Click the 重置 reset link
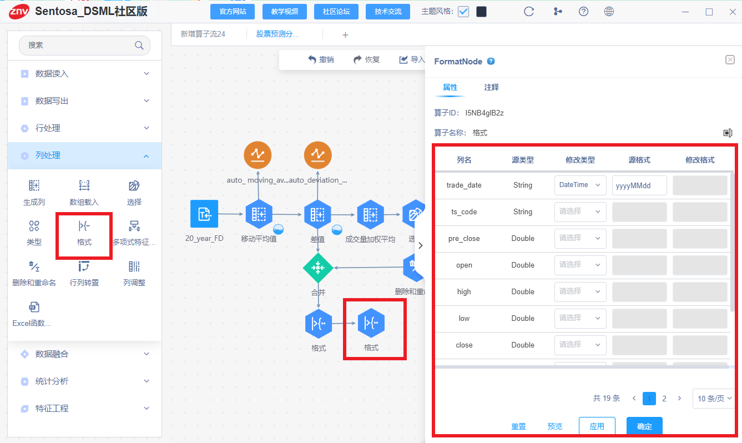Screen dimensions: 742x443 point(518,426)
